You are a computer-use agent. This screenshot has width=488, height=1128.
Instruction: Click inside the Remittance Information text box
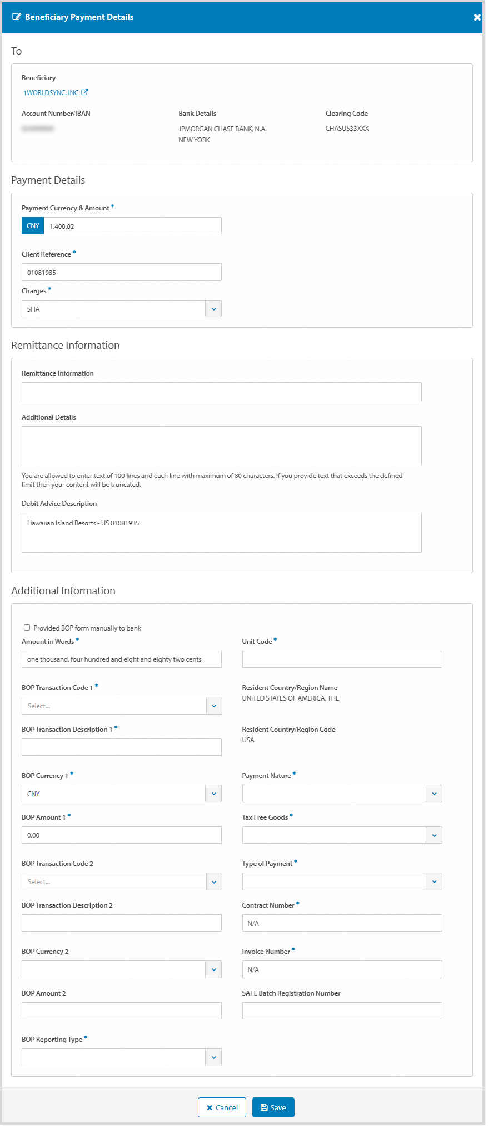(x=221, y=392)
